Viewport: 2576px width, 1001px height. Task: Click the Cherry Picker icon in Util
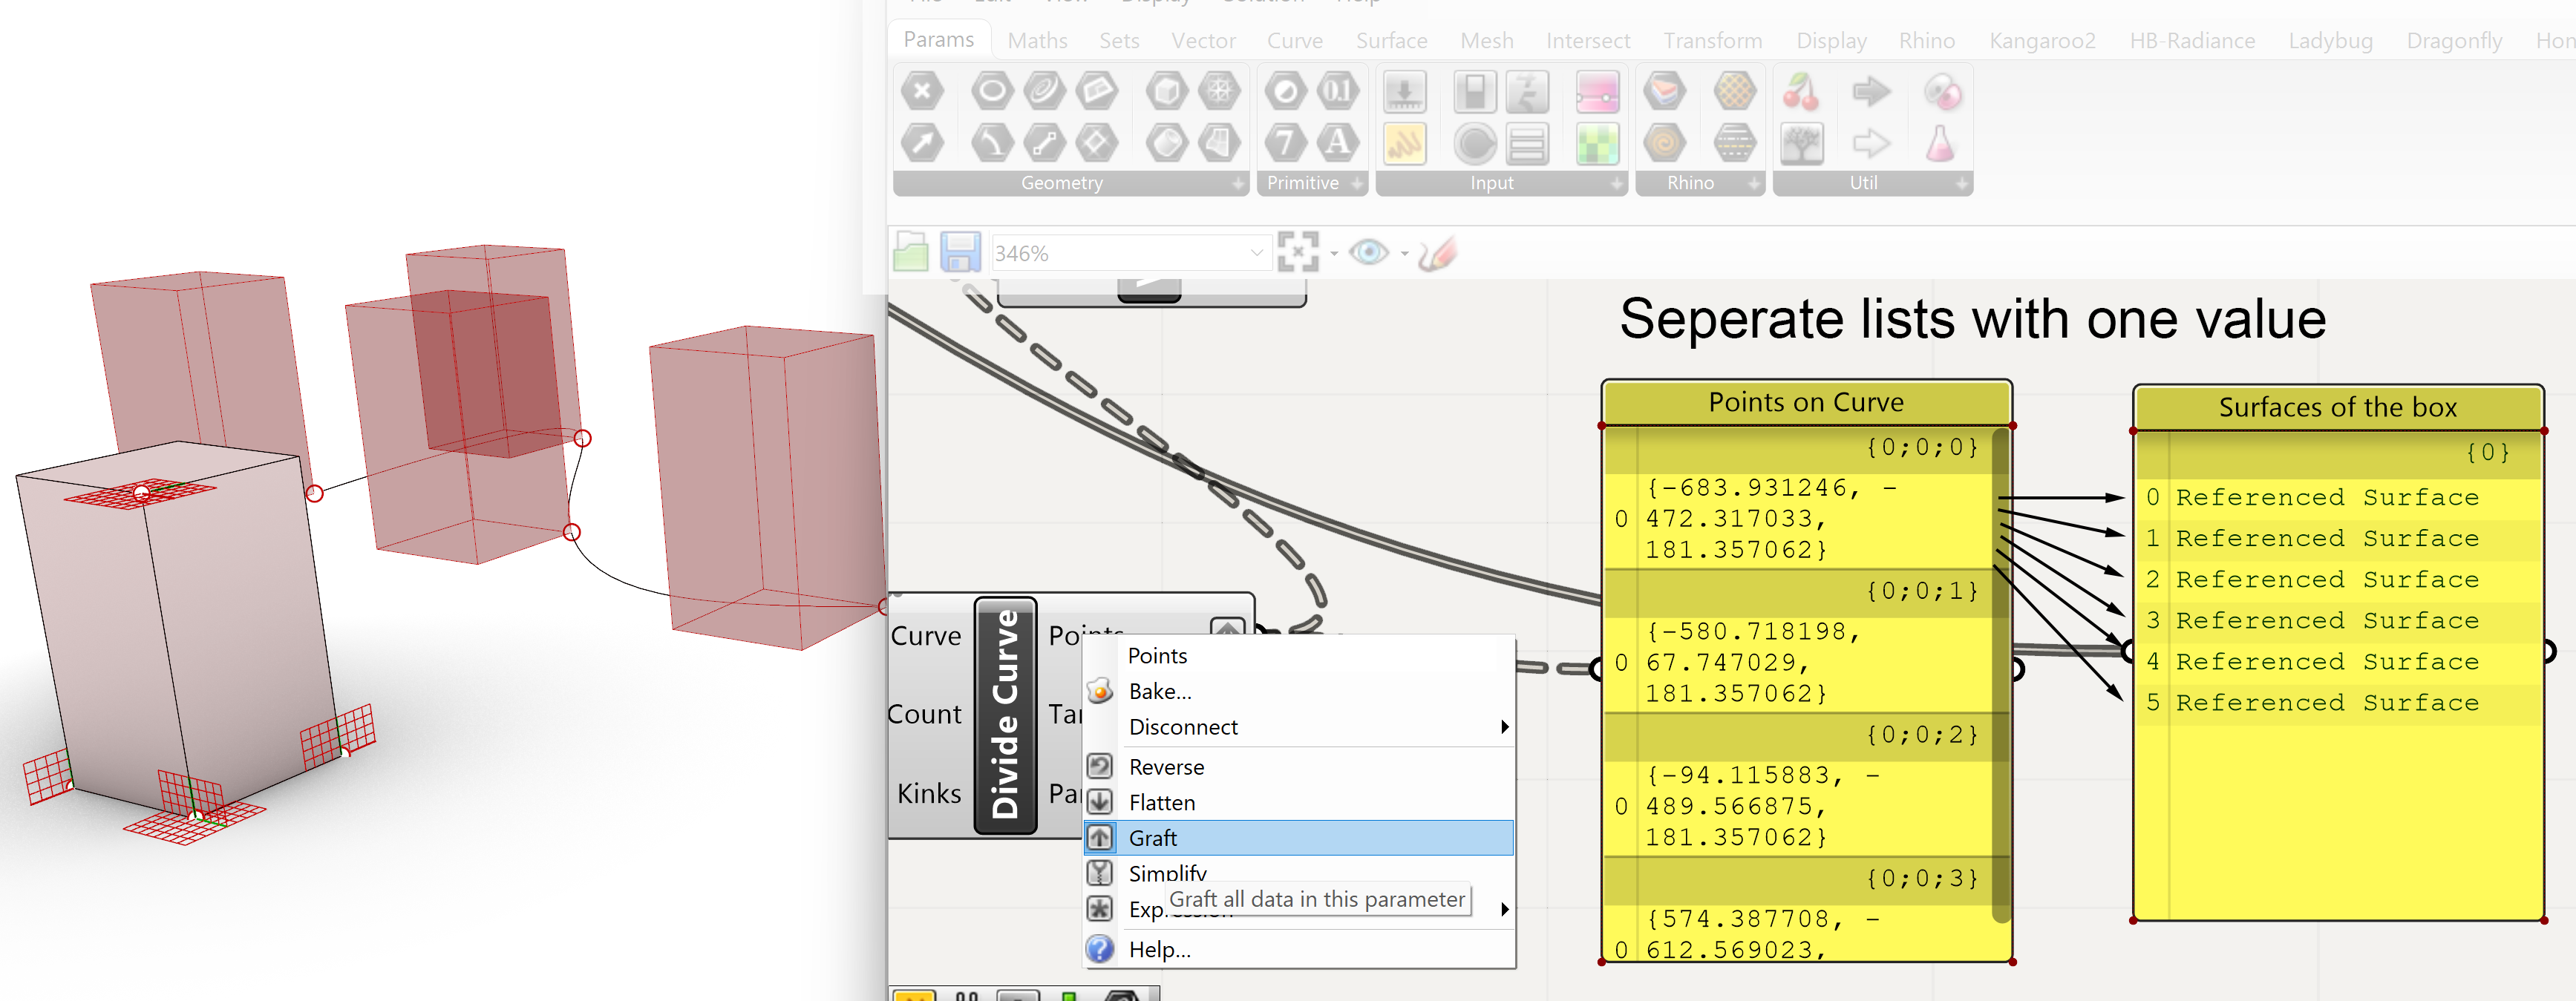(1801, 93)
